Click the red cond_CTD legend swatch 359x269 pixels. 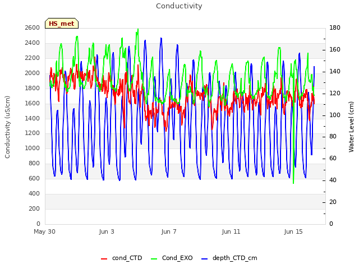tap(104, 259)
